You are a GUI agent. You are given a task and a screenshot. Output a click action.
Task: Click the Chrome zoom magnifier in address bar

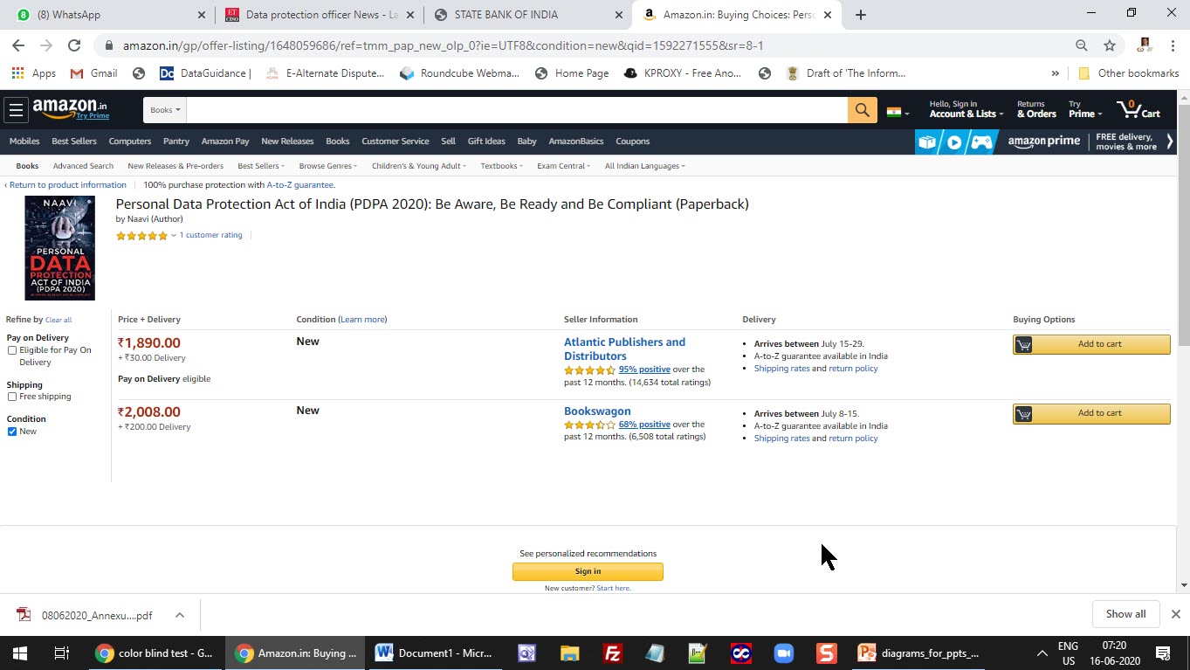(1082, 45)
